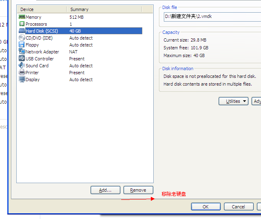The width and height of the screenshot is (261, 219).
Task: Click the processor count summary '1'
Action: [x=71, y=24]
